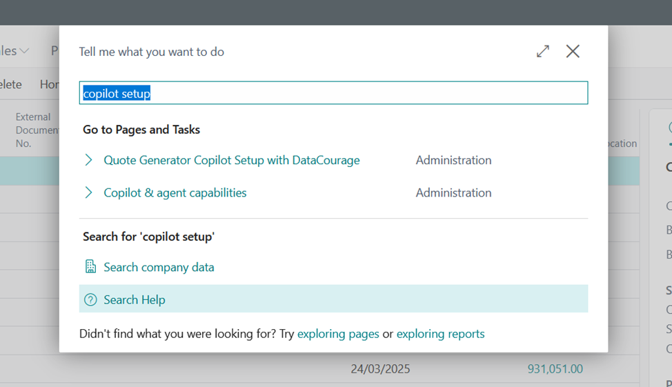Expand the Tell Me dialog to full size
Screen dimensions: 672x387
543,51
